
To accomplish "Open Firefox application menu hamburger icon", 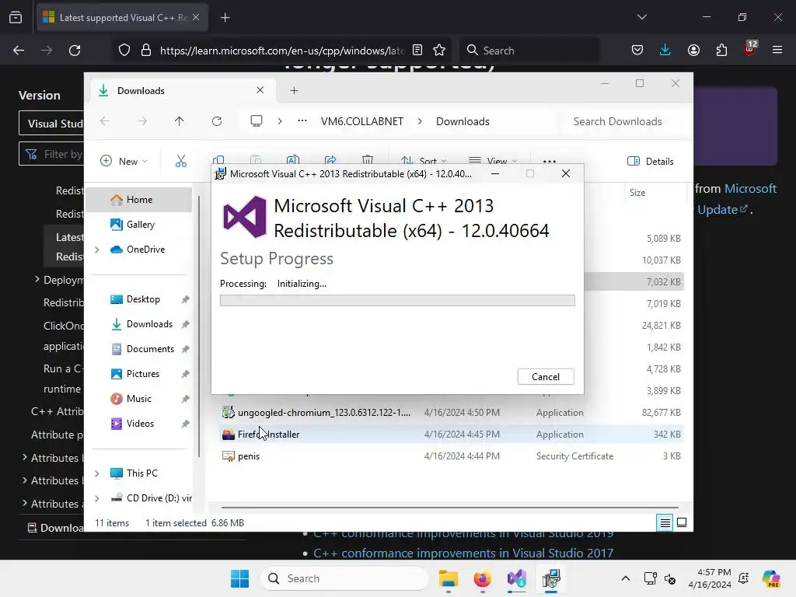I will (x=777, y=50).
